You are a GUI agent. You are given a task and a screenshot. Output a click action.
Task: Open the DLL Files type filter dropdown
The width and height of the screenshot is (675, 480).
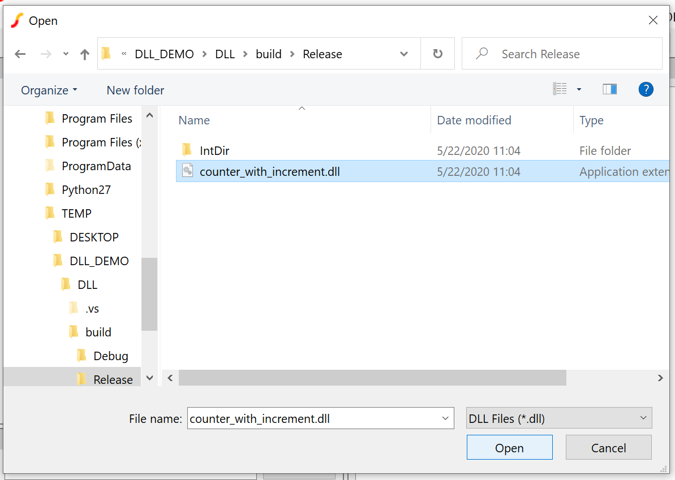(558, 418)
